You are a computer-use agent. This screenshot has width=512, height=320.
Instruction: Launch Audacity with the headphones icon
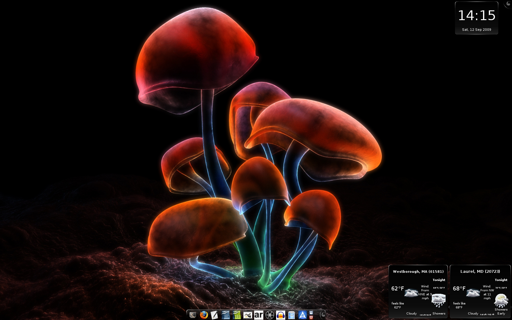coord(281,315)
